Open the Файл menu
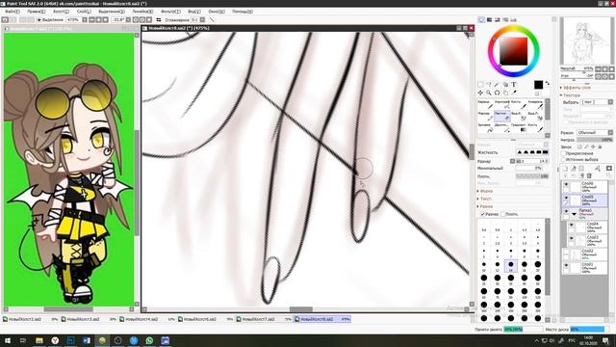The image size is (616, 347). pyautogui.click(x=12, y=12)
